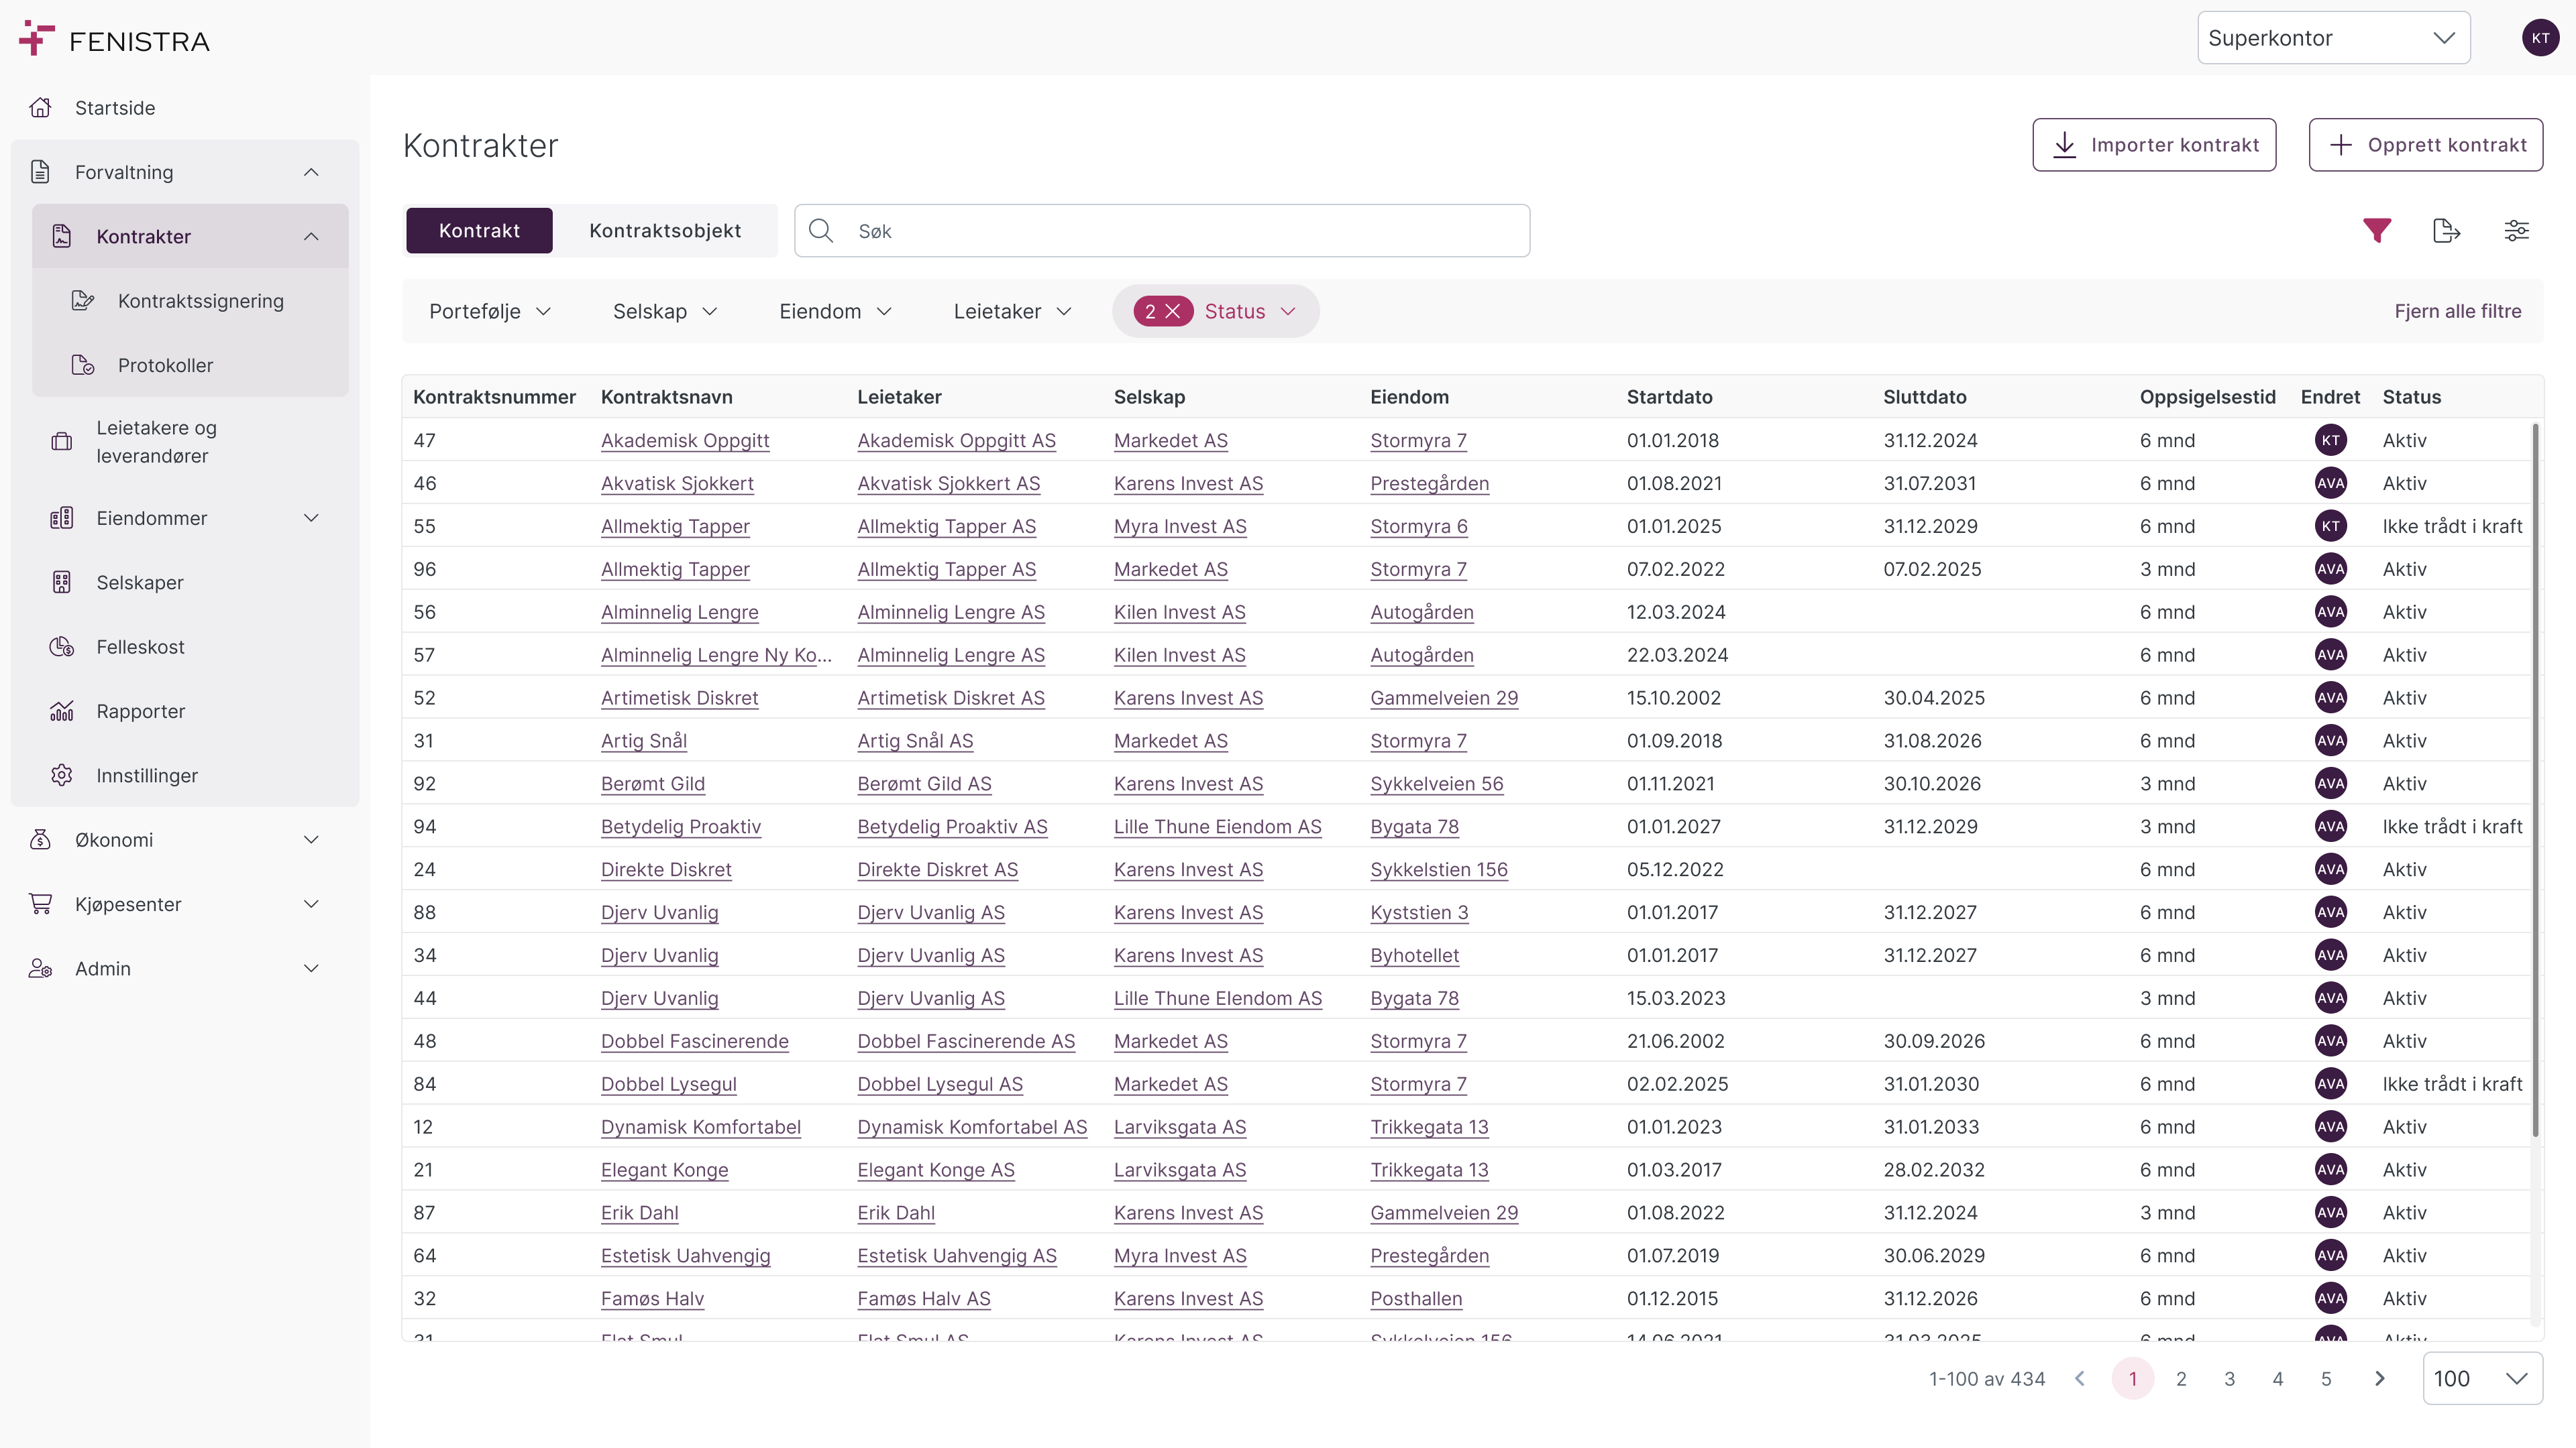2576x1448 pixels.
Task: Go to page 5
Action: coord(2326,1379)
